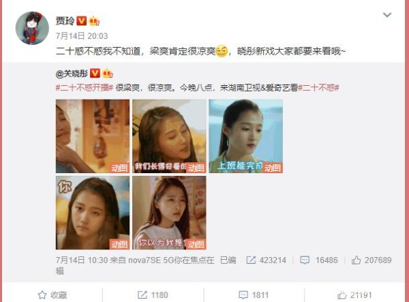Open GIF captioned 你以为我是
This screenshot has height=302, width=409.
coord(169,213)
